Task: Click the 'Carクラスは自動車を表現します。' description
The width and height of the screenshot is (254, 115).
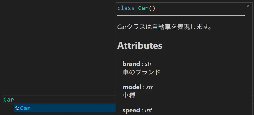Action: pos(164,27)
